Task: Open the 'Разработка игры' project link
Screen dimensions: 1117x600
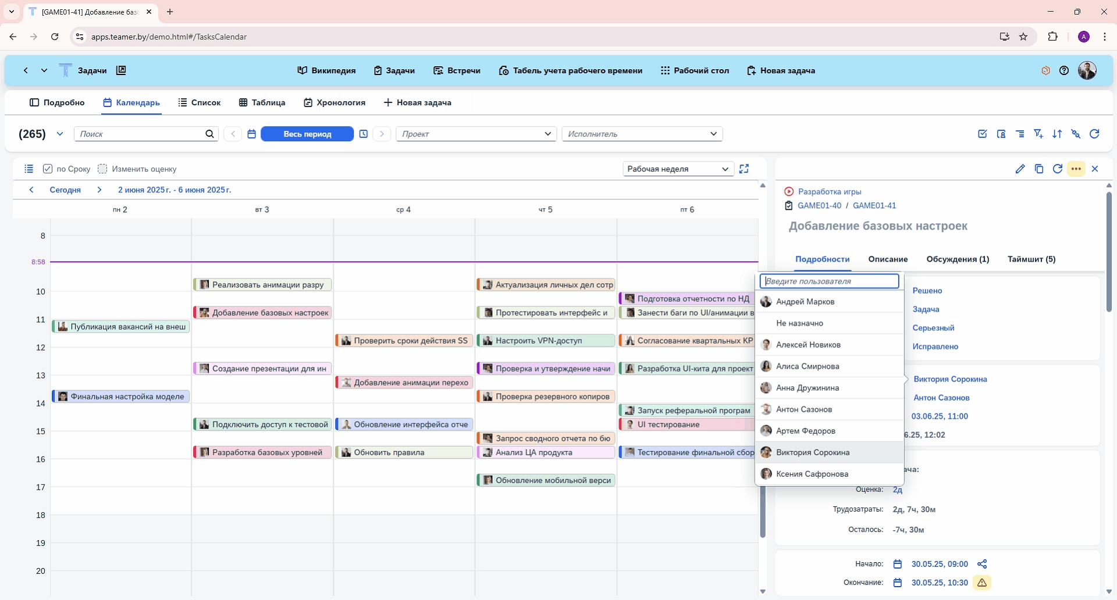Action: tap(829, 192)
